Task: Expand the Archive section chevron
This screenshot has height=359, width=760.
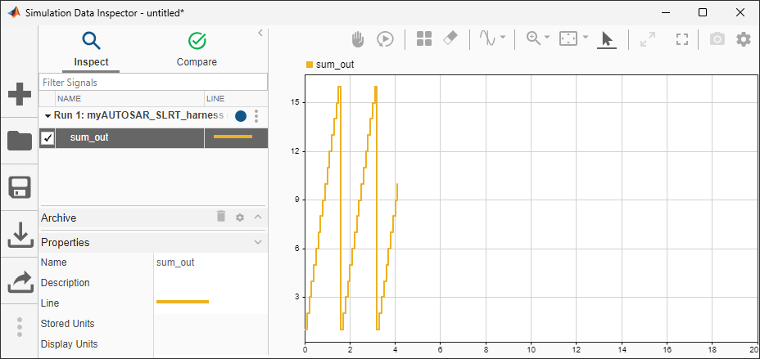Action: (x=258, y=218)
